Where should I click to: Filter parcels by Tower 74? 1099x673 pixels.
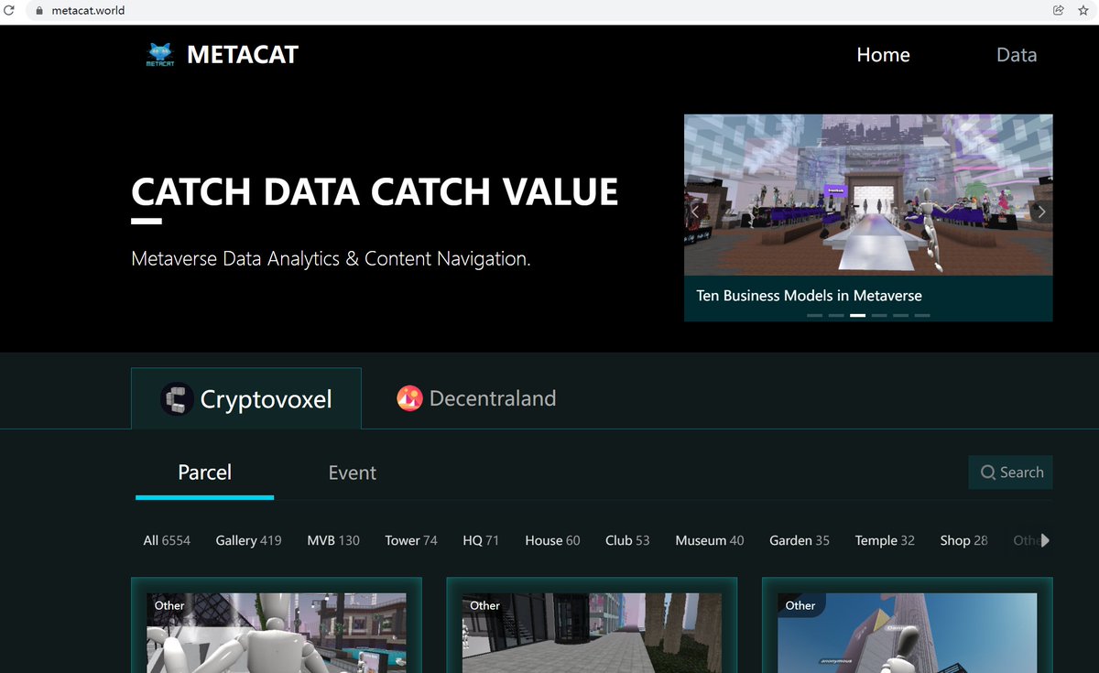(411, 540)
